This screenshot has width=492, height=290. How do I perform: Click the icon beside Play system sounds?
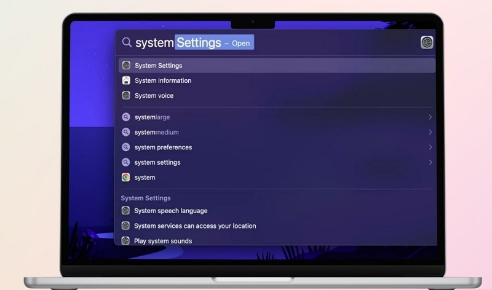pos(125,240)
